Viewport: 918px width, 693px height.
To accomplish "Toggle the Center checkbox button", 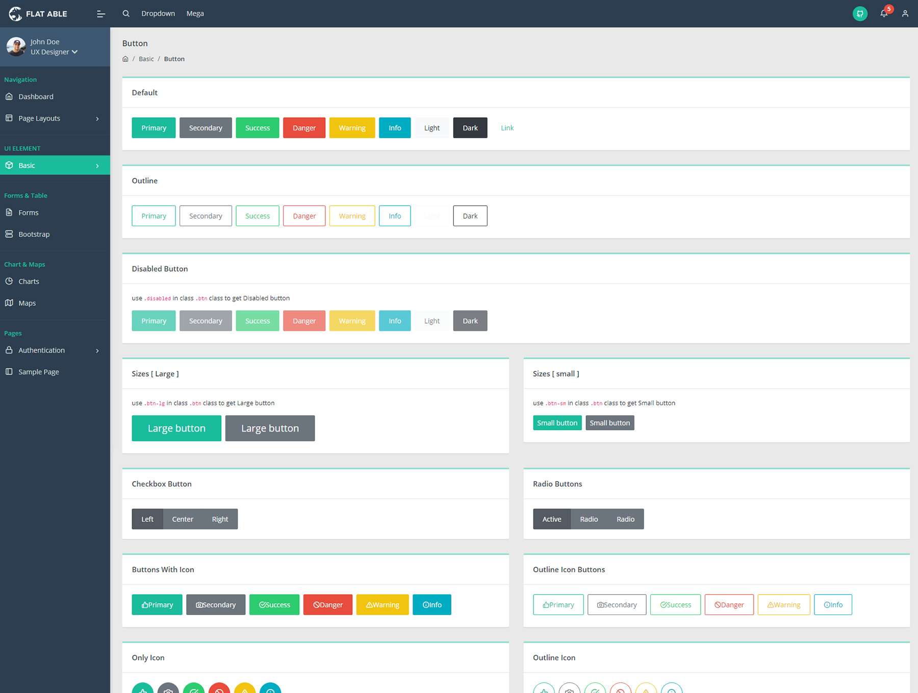I will tap(183, 519).
